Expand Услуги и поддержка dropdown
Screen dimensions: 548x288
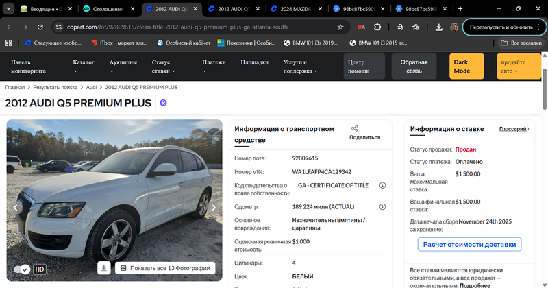click(300, 67)
